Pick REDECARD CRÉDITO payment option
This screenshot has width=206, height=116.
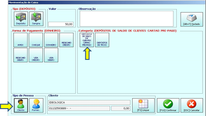tap(66, 40)
